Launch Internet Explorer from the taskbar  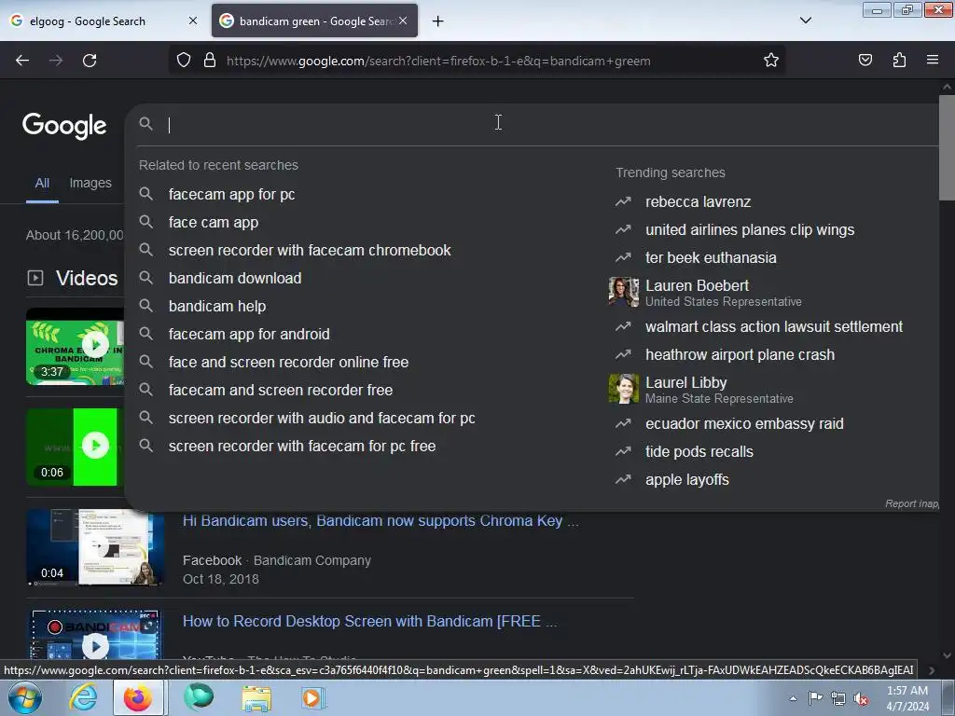tap(83, 697)
